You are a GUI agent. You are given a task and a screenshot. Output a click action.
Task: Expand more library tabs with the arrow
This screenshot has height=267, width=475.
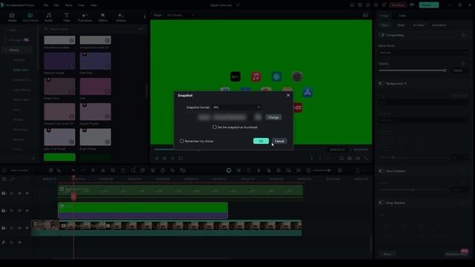pyautogui.click(x=144, y=17)
